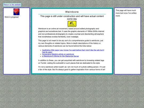Click the red hot air balloon image
This screenshot has height=108, width=144.
[17, 12]
